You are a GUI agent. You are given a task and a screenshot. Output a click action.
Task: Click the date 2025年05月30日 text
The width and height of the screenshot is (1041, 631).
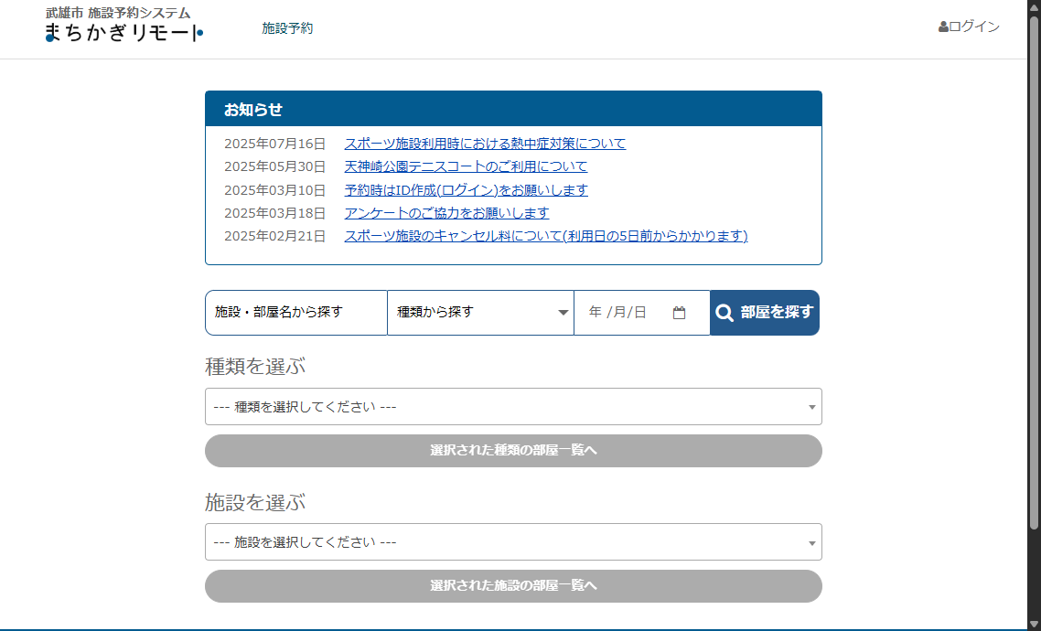pos(274,166)
